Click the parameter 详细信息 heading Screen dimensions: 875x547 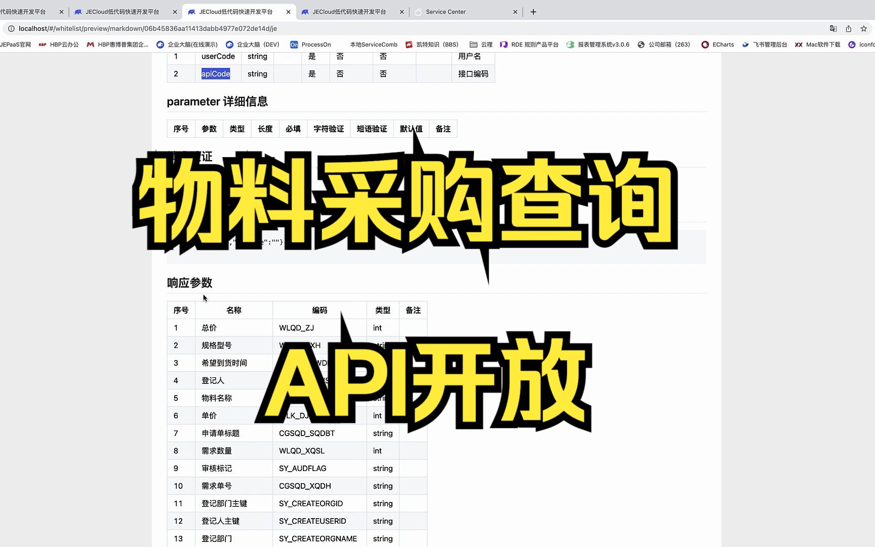[217, 102]
